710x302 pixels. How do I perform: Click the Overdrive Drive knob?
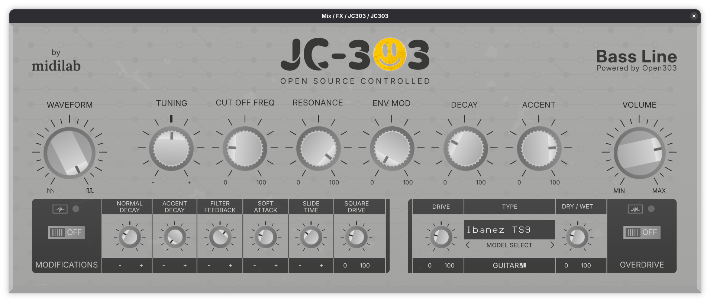441,237
